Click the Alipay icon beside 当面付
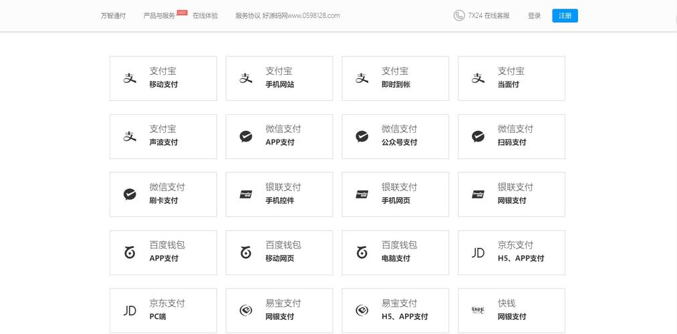The width and height of the screenshot is (677, 334). [x=478, y=78]
